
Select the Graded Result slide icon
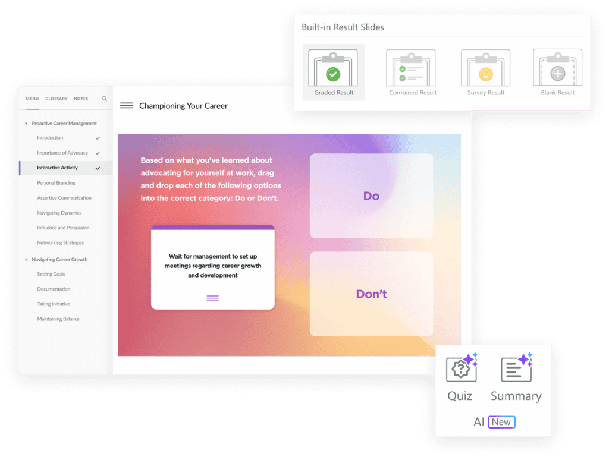[x=333, y=68]
